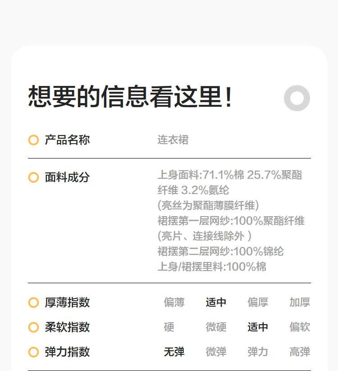The height and width of the screenshot is (371, 338).
Task: Select 弹力 option in the elasticity row
Action: pos(258,352)
